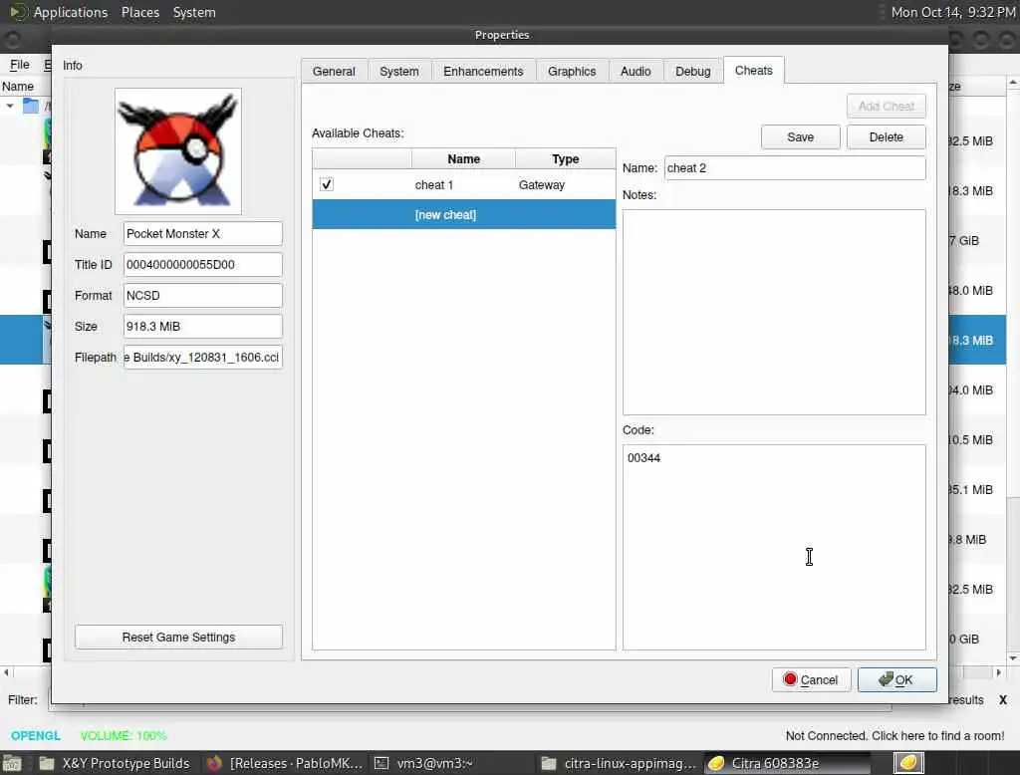Open the System menu in top panel
The height and width of the screenshot is (775, 1020).
pos(194,12)
